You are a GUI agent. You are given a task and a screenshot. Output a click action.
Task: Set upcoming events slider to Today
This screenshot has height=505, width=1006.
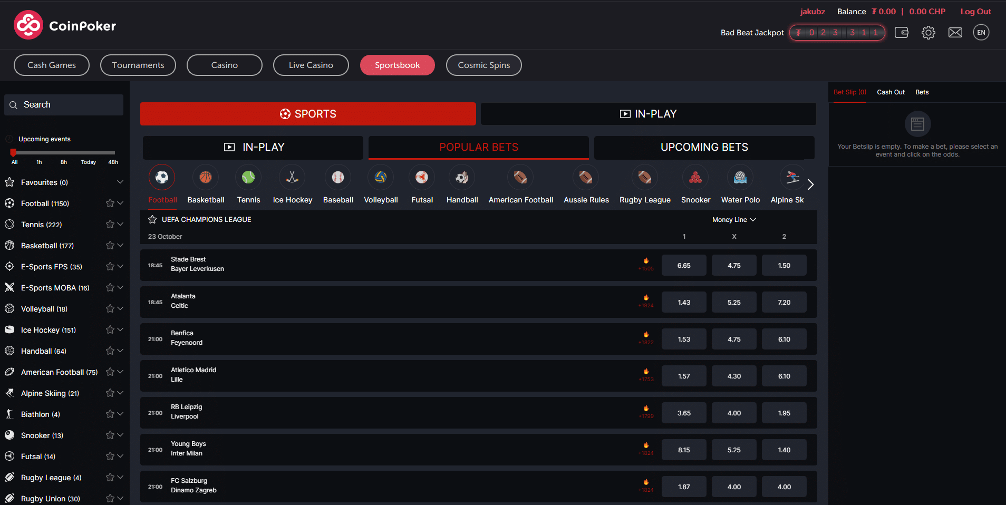(89, 162)
